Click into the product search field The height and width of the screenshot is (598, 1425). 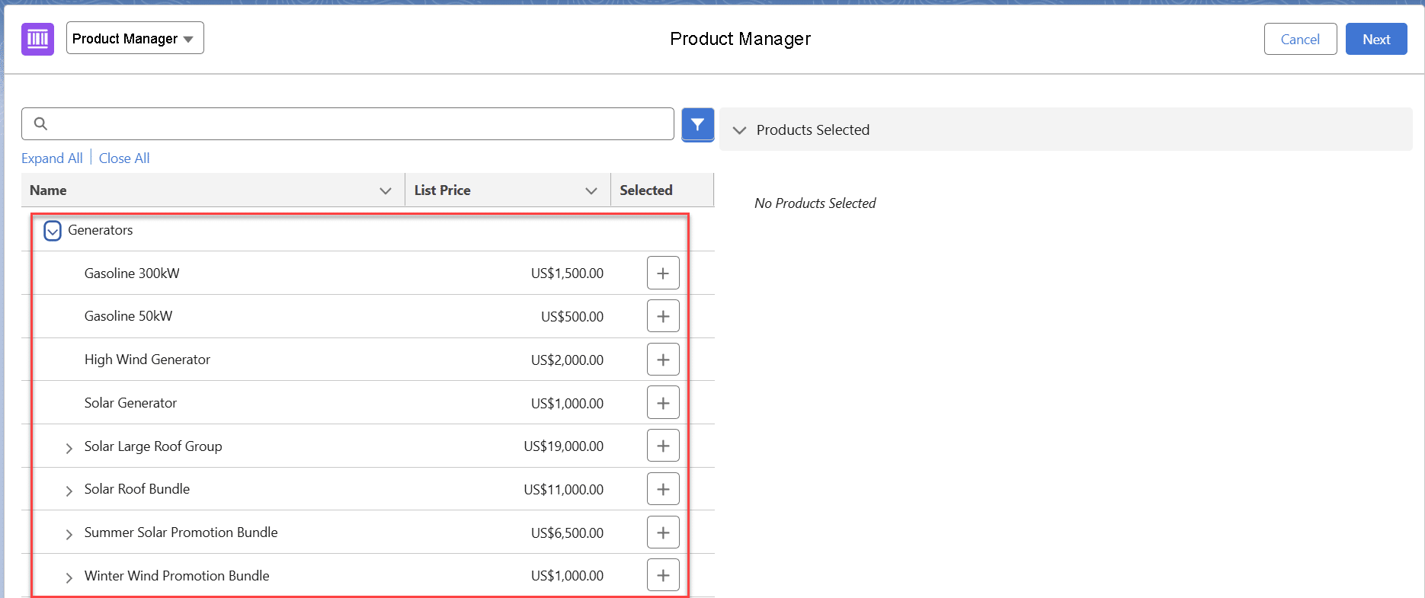[x=358, y=123]
